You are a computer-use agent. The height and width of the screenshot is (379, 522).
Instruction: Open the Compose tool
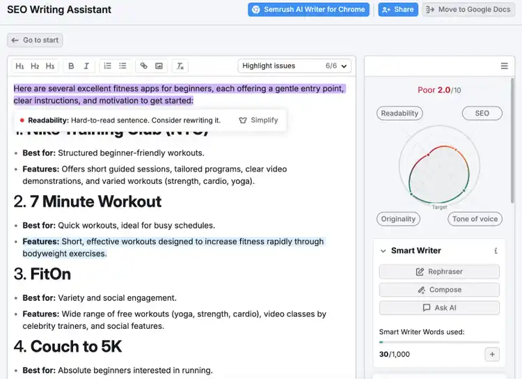[x=439, y=290]
